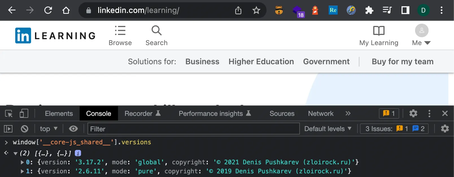Open the round blue-and-yellow extension icon

pyautogui.click(x=351, y=10)
